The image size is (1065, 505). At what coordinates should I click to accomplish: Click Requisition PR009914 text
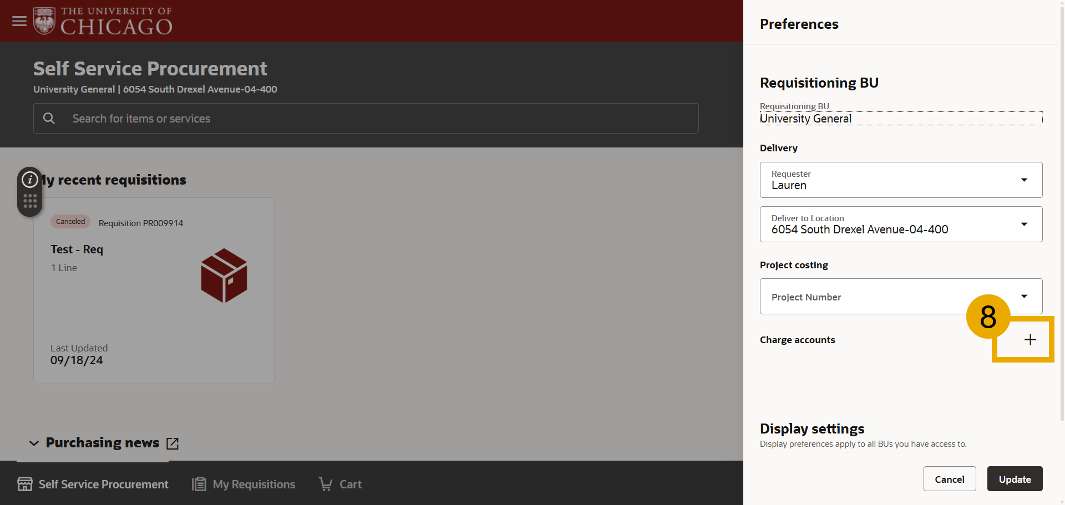tap(141, 223)
